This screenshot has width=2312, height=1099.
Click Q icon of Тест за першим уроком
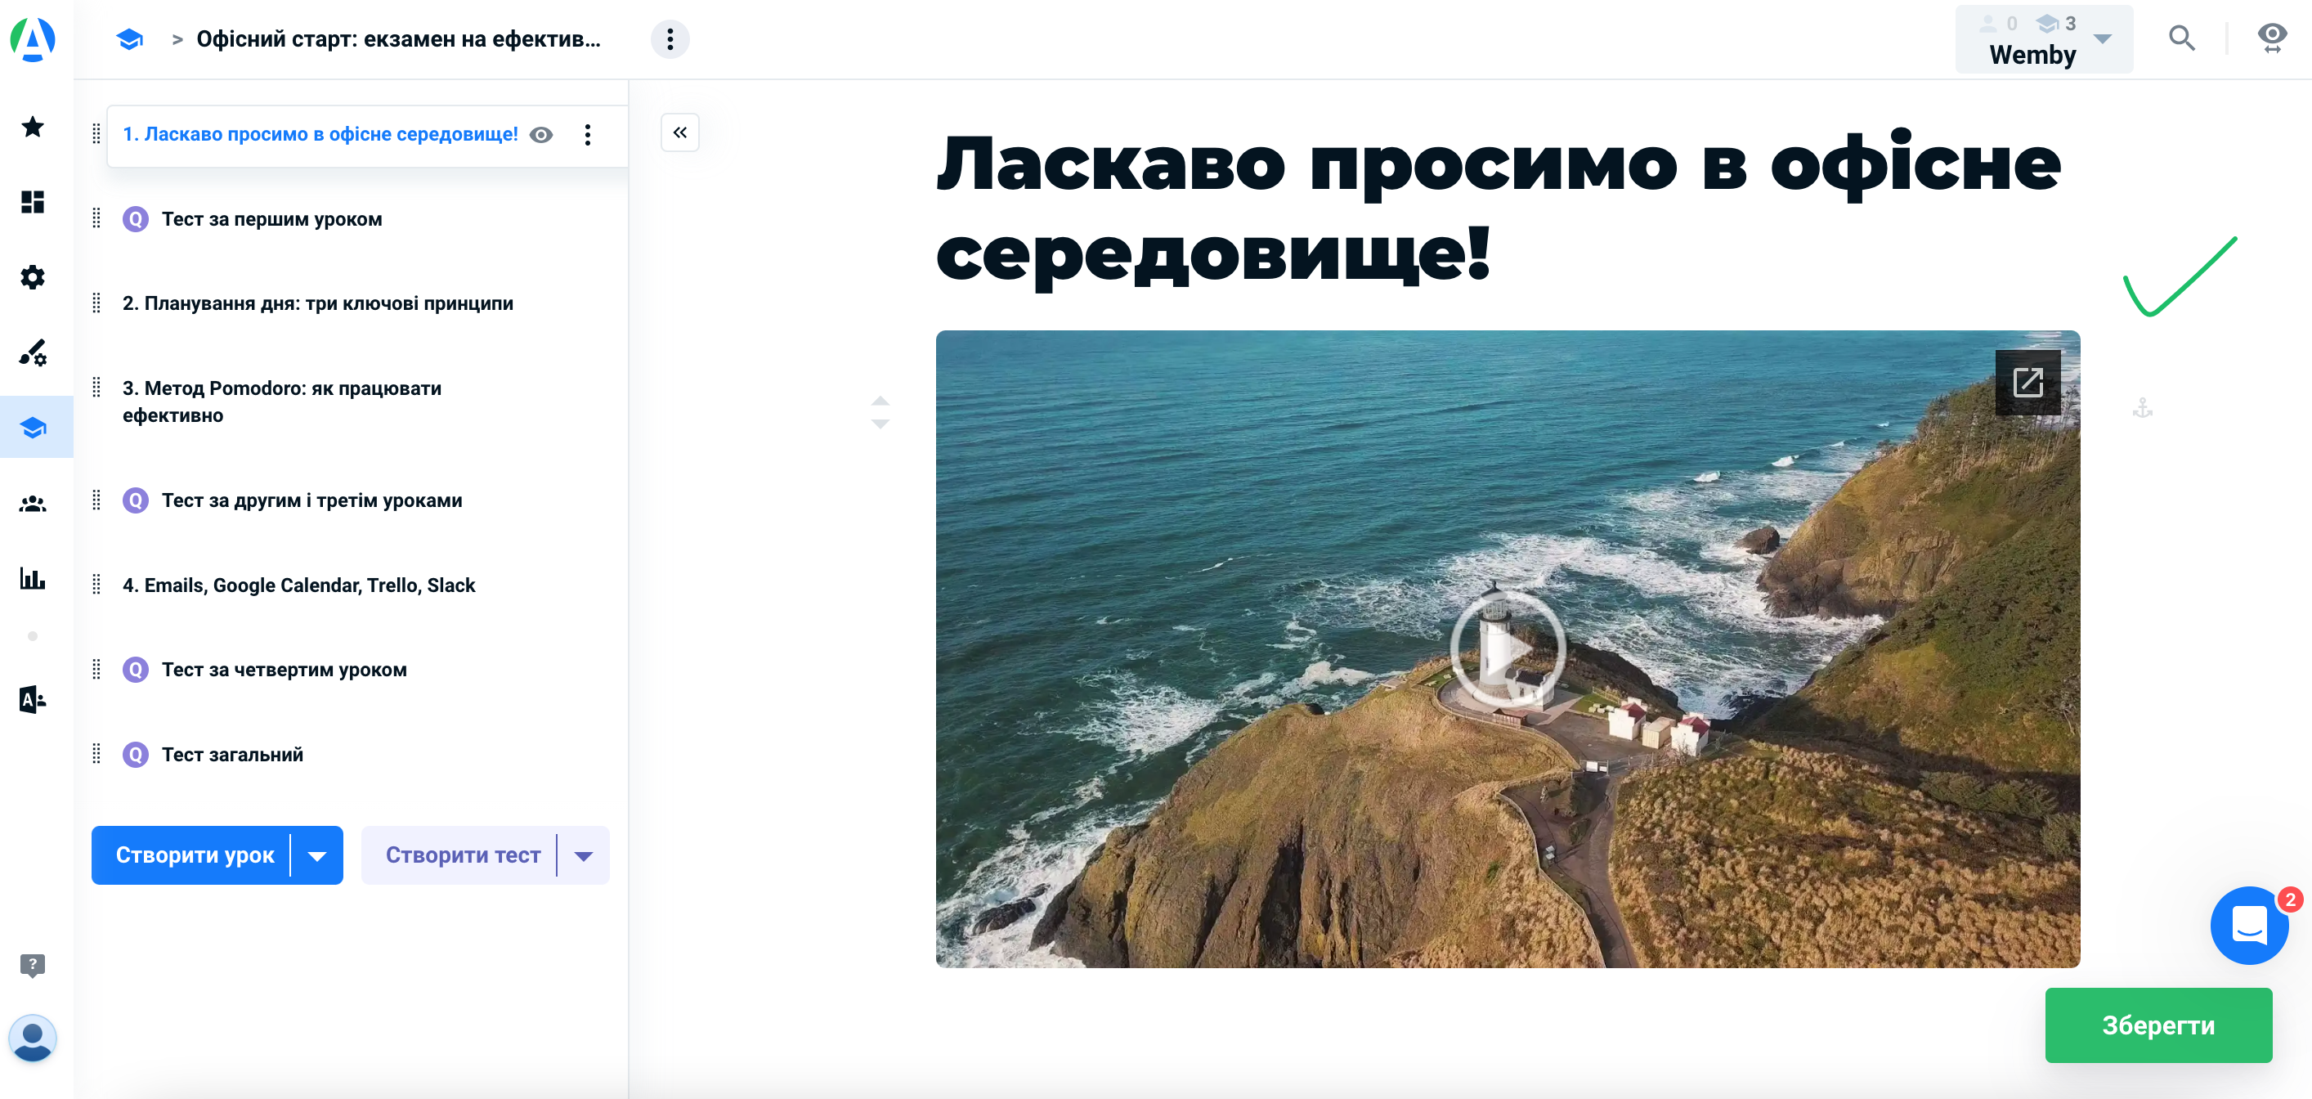[x=136, y=219]
